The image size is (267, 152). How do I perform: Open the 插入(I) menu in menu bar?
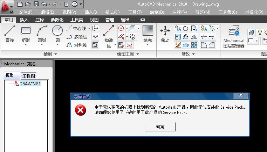coord(91,12)
